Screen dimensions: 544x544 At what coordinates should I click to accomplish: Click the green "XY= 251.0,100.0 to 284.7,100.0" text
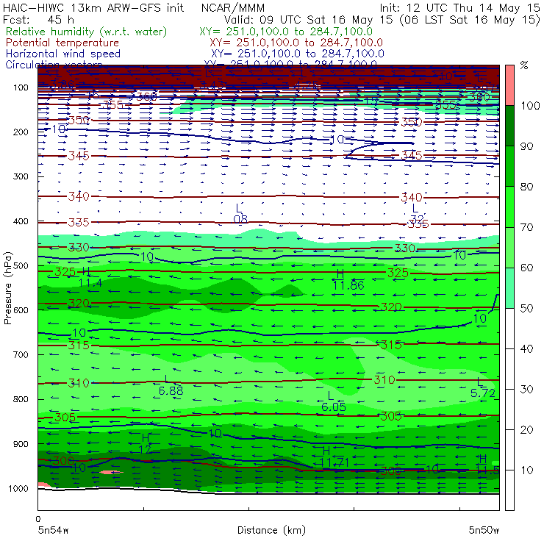(x=286, y=32)
